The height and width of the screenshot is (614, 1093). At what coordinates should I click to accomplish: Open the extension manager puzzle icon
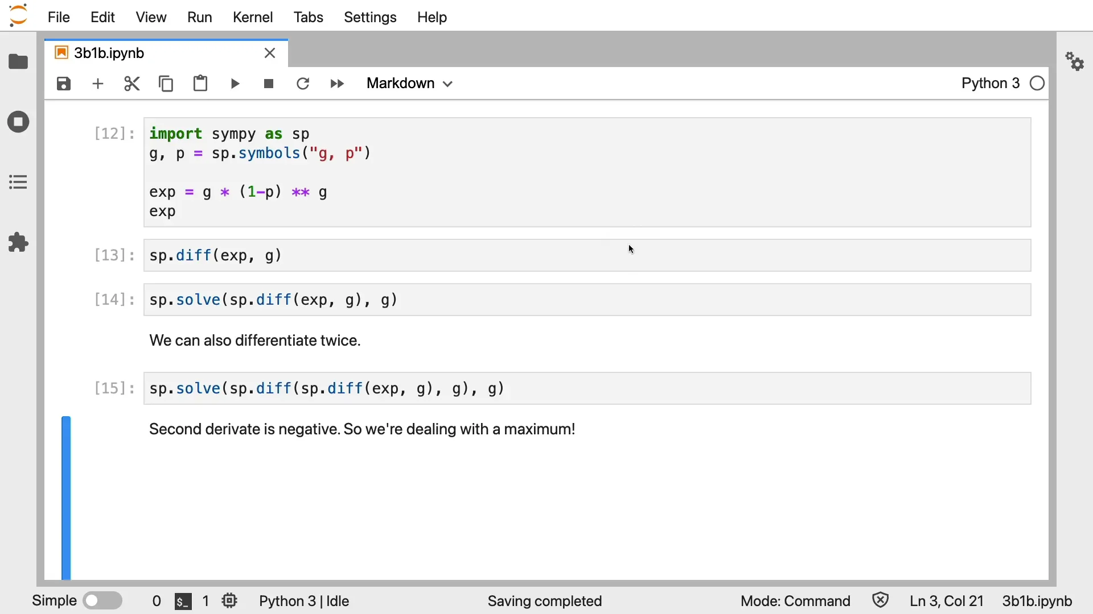(x=18, y=243)
